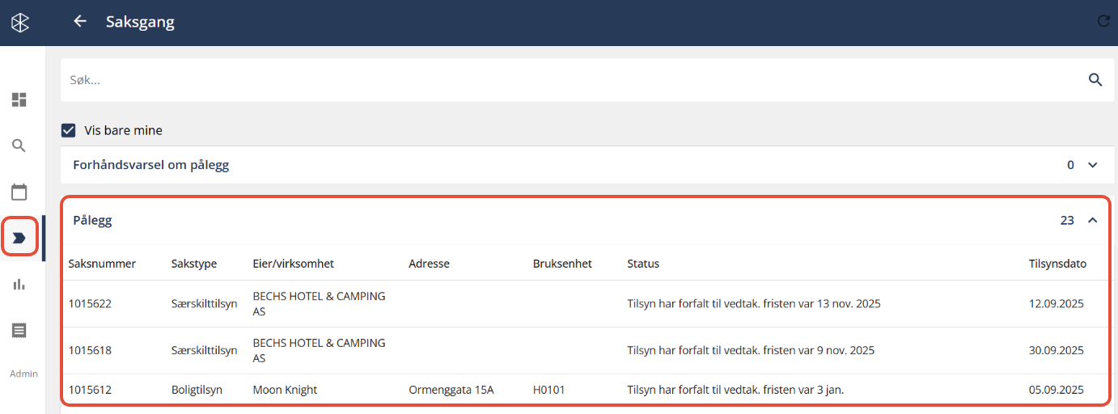This screenshot has height=414, width=1118.
Task: Open the document list icon in sidebar
Action: (x=19, y=330)
